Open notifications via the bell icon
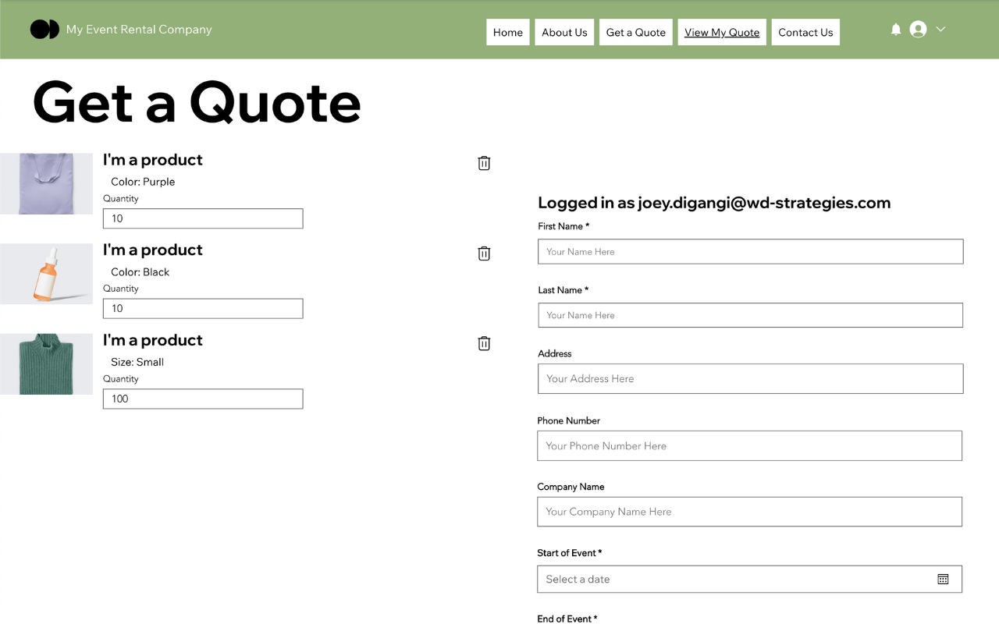The width and height of the screenshot is (999, 624). (896, 29)
